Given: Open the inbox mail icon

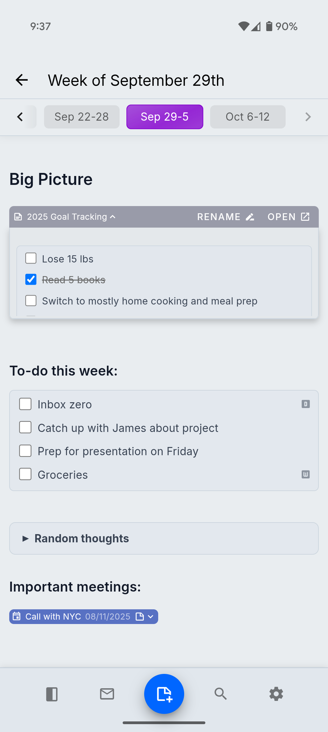Looking at the screenshot, I should [x=107, y=694].
